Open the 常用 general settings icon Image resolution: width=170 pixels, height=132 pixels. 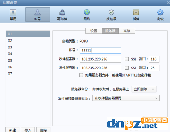pyautogui.click(x=13, y=15)
